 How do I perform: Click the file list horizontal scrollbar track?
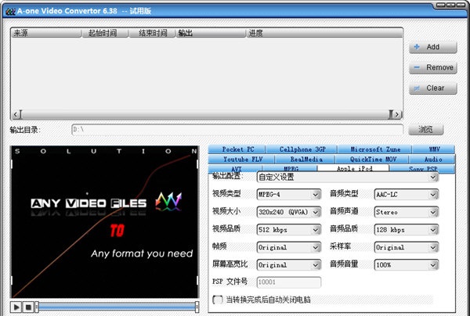click(x=205, y=114)
